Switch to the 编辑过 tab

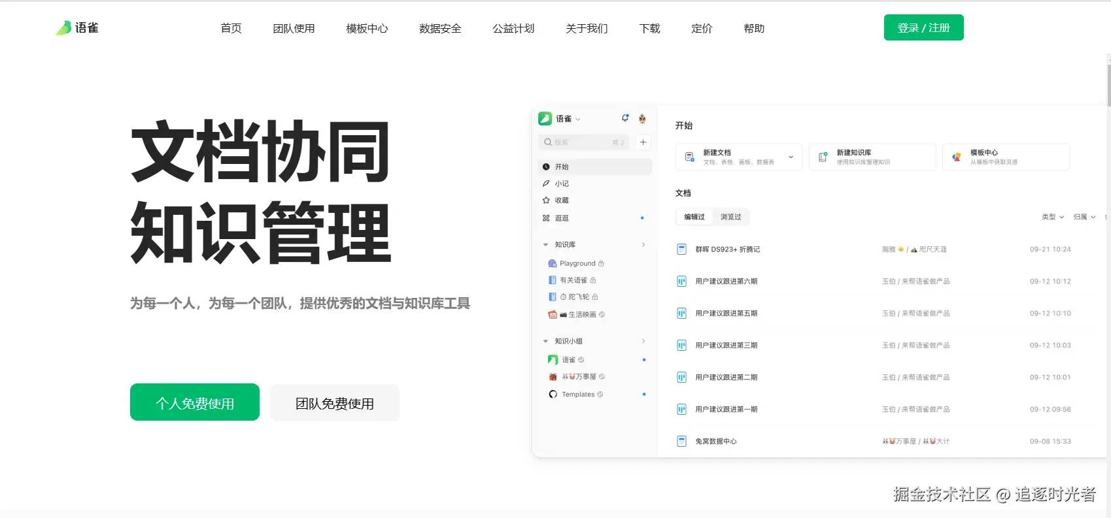point(694,217)
